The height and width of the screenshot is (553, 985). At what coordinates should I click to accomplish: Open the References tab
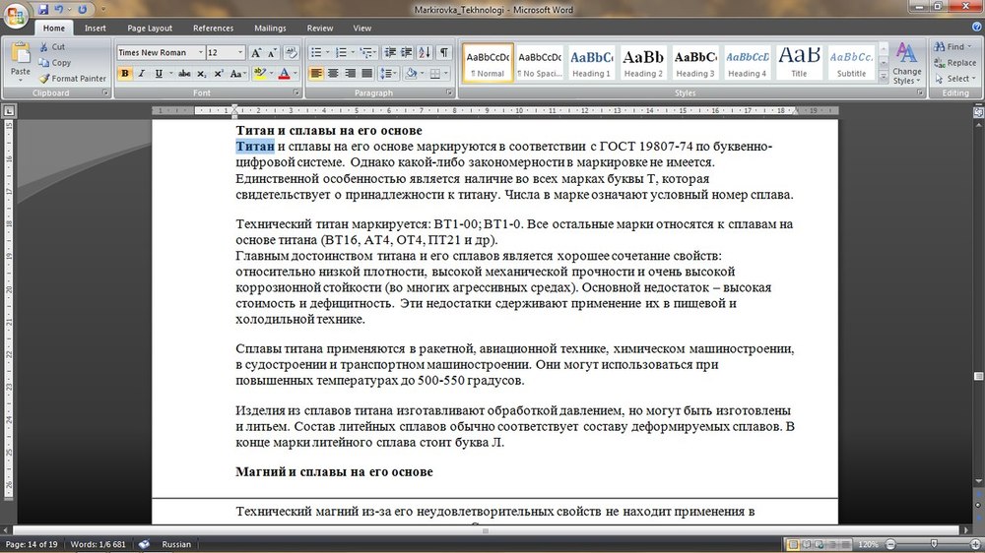pos(213,29)
